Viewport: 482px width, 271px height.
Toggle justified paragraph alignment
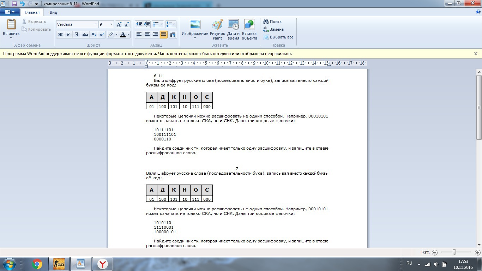click(163, 35)
